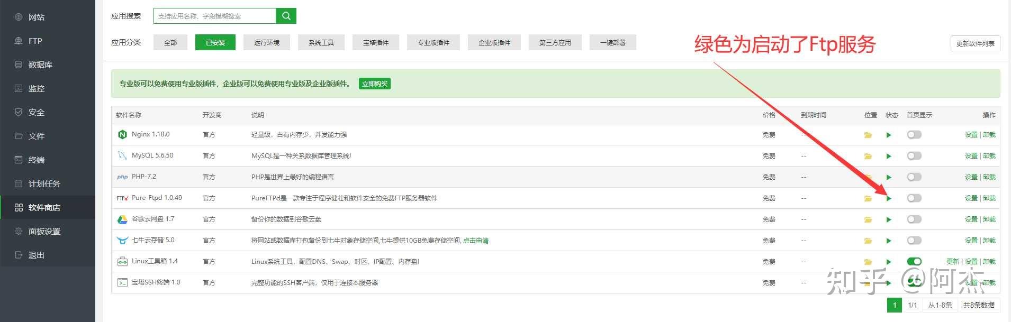Viewport: 1011px width, 322px height.
Task: Open Linux工具箱 folder location icon
Action: coord(868,262)
